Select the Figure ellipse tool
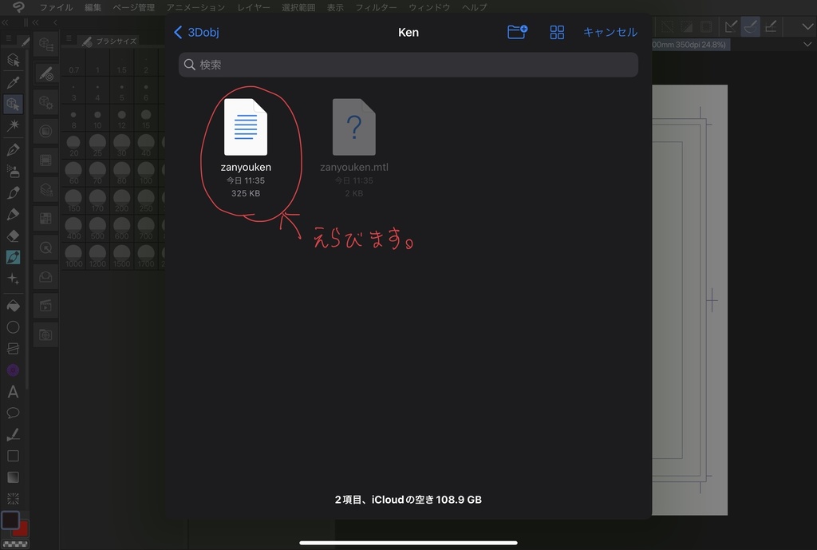This screenshot has width=817, height=550. click(x=13, y=327)
